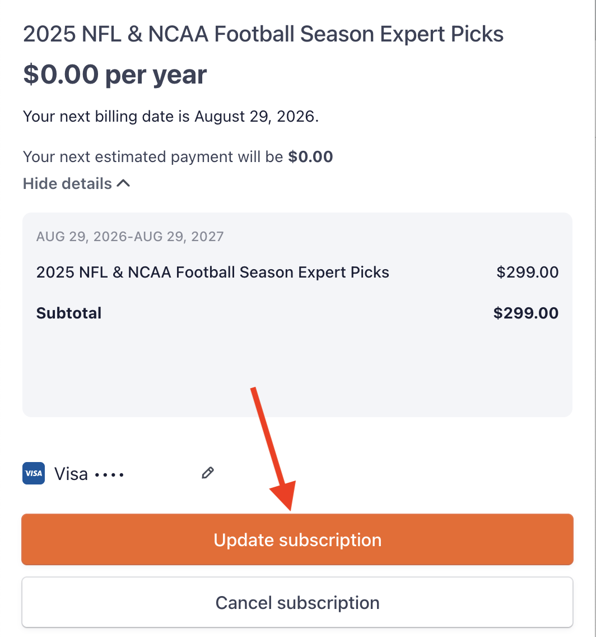The width and height of the screenshot is (596, 637).
Task: Click the upward-pointing collapse arrow
Action: pos(124,183)
